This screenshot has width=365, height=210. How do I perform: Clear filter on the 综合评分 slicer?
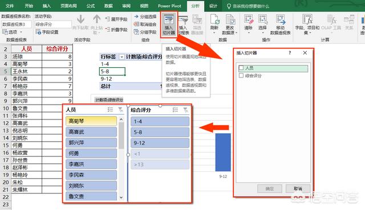[185, 110]
